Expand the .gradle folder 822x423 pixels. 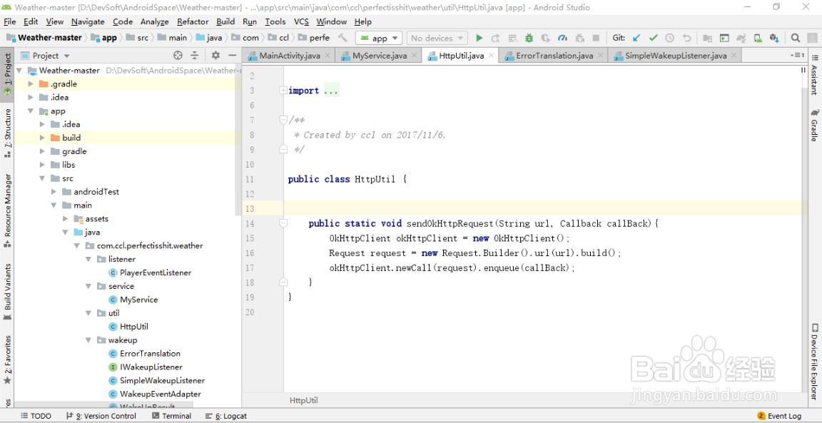coord(31,83)
